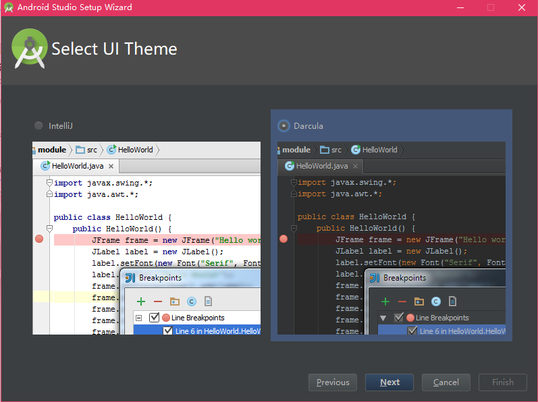Select the Darcula theme radio button
The image size is (538, 402).
point(284,125)
